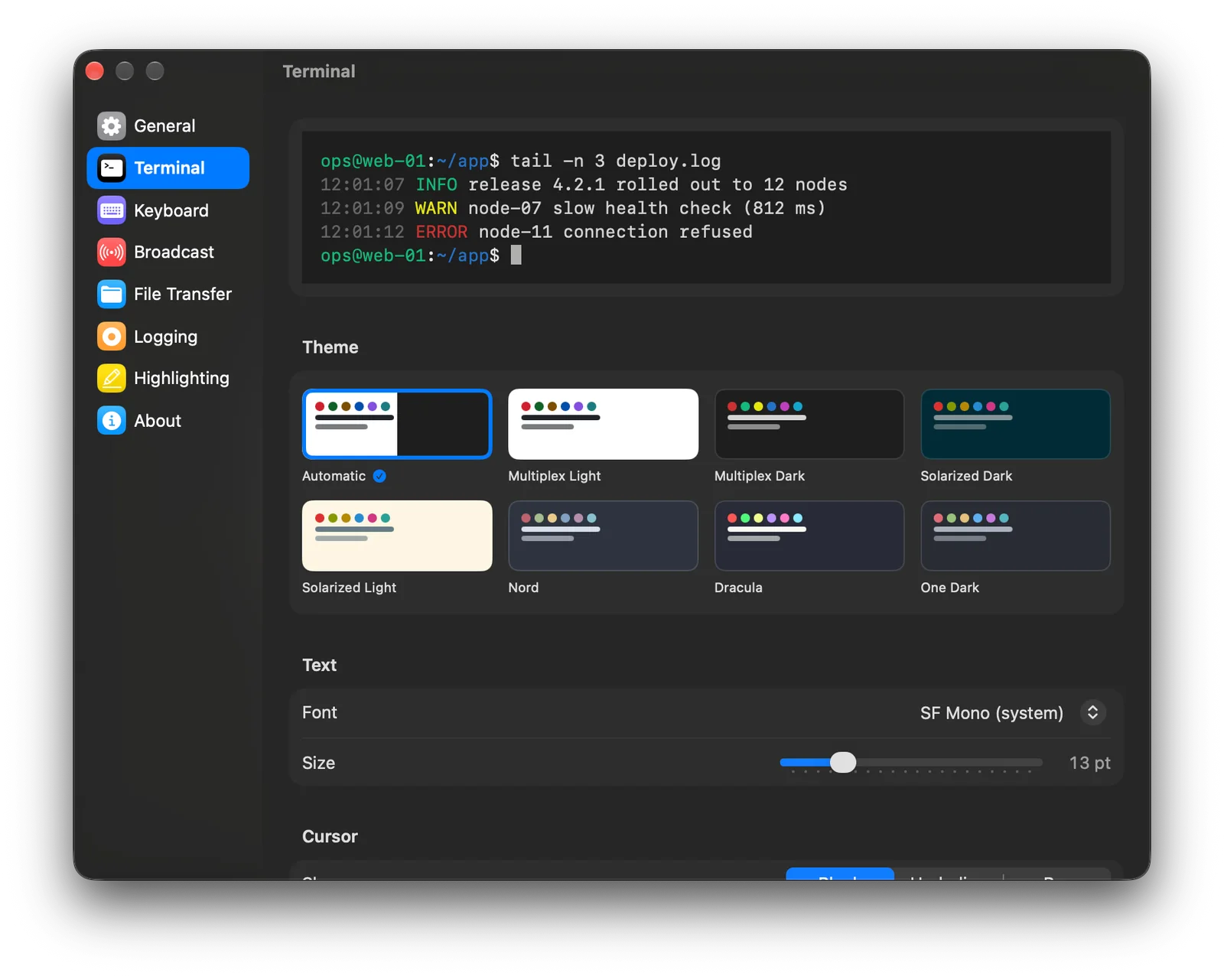This screenshot has height=977, width=1224.
Task: Click the Keyboard icon in sidebar
Action: click(x=112, y=210)
